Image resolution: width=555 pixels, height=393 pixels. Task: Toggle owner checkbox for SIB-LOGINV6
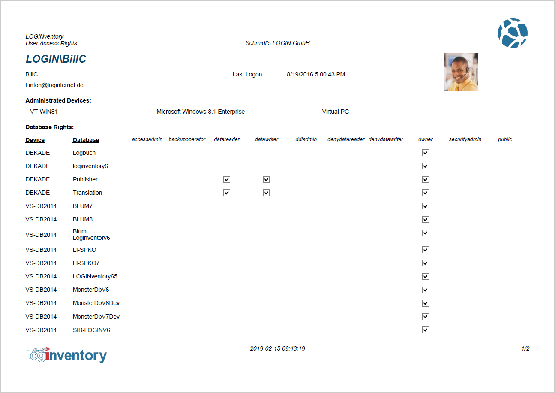(426, 330)
